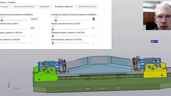Click the left front clamp radius field
Image resolution: width=171 pixels, height=96 pixels.
35,36
